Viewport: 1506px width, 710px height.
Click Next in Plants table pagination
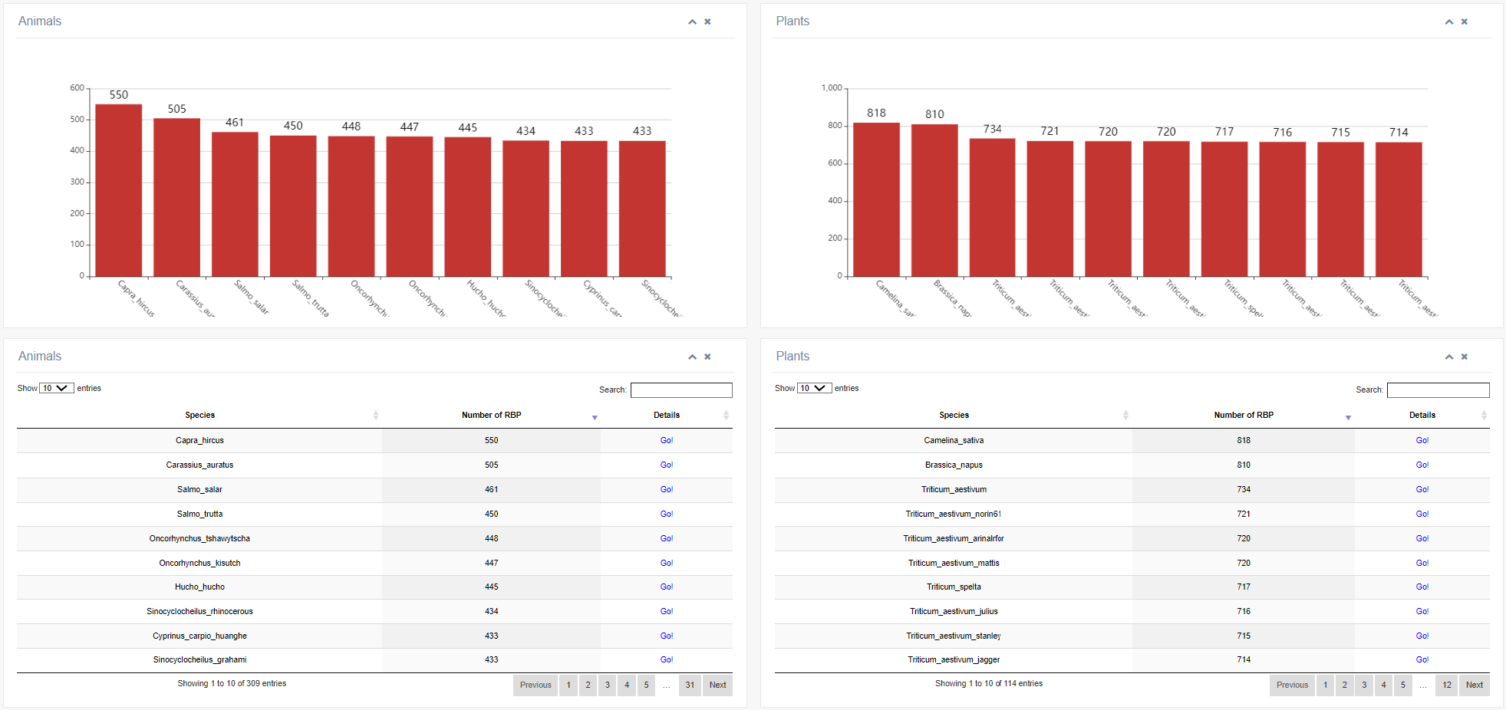click(x=1474, y=685)
